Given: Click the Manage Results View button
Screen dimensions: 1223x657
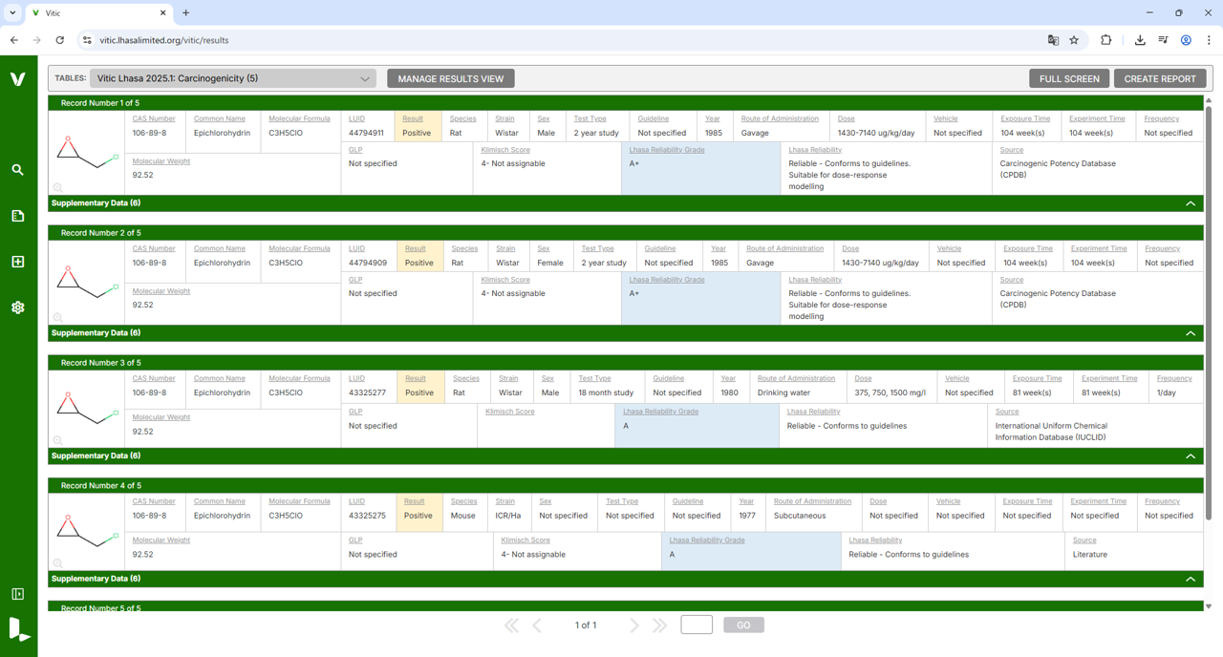Looking at the screenshot, I should pos(450,78).
